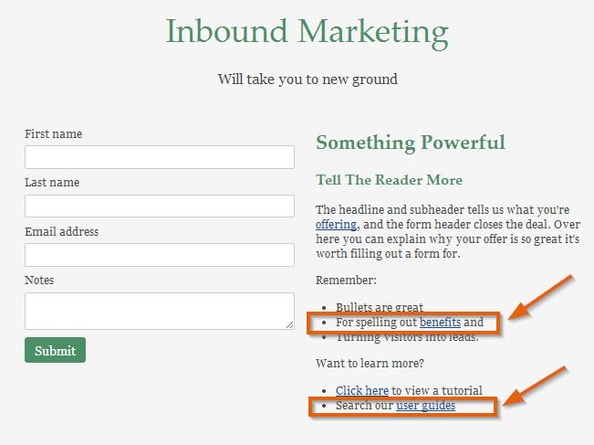Click the Notes textarea resize handle

coord(290,325)
